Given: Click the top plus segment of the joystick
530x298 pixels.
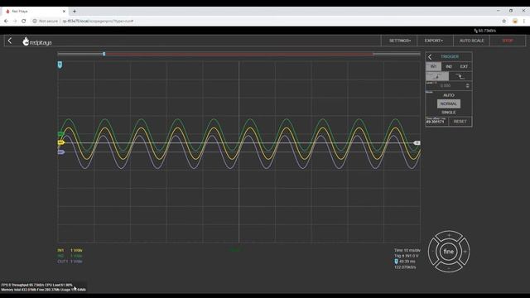Looking at the screenshot, I should [x=449, y=235].
